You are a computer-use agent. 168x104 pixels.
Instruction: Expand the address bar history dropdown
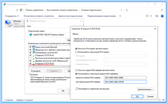coord(122,10)
